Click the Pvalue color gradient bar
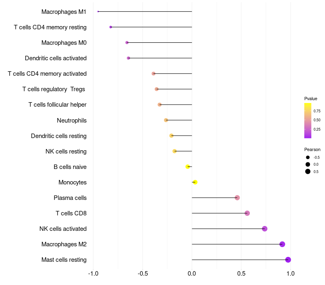 click(308, 121)
